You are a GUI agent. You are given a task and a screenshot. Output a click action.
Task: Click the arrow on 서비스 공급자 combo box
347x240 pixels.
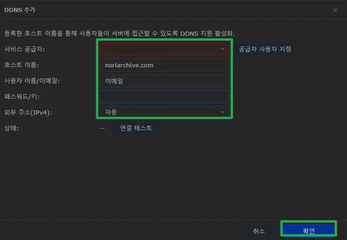point(222,49)
